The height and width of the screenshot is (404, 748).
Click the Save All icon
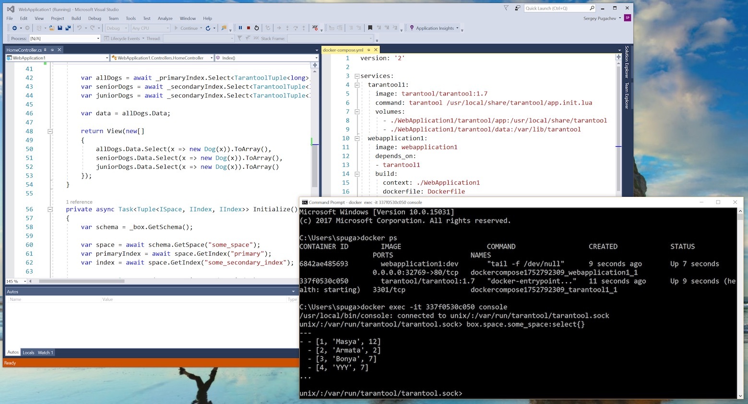point(68,28)
